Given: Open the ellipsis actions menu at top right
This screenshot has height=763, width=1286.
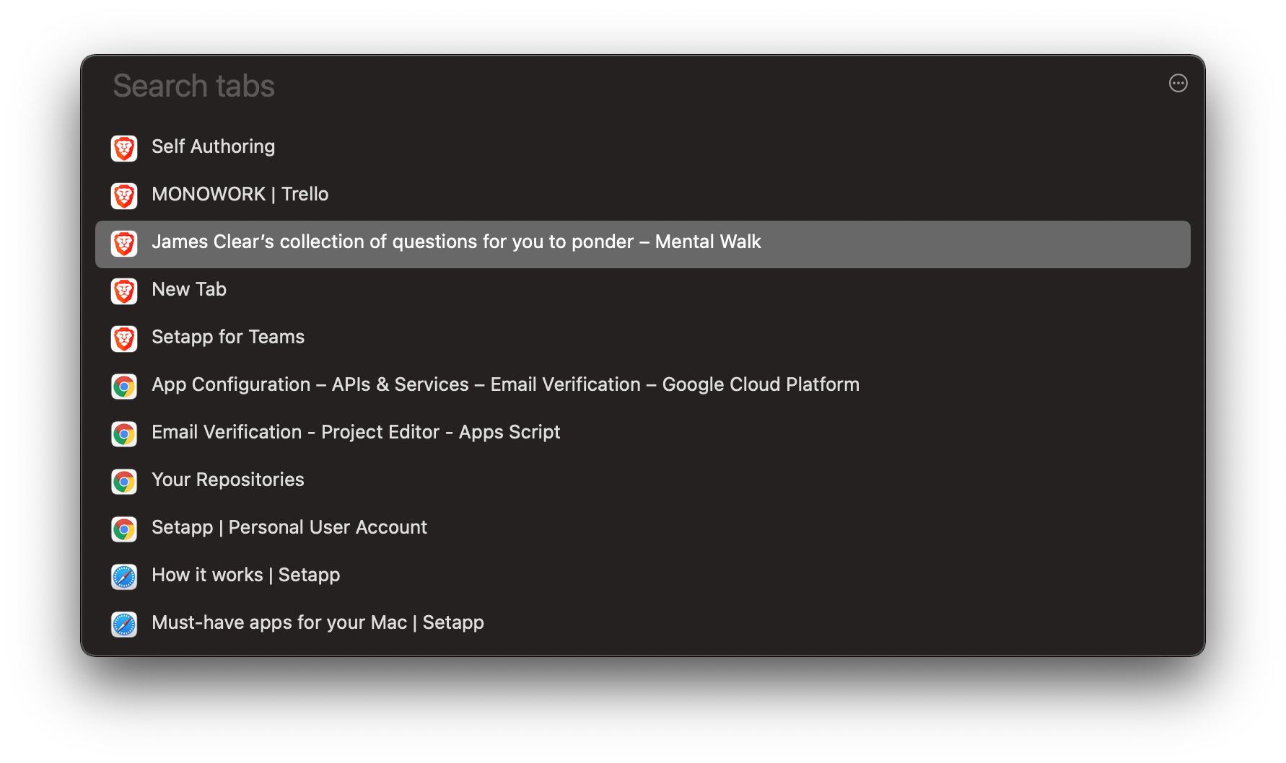Looking at the screenshot, I should (x=1177, y=84).
